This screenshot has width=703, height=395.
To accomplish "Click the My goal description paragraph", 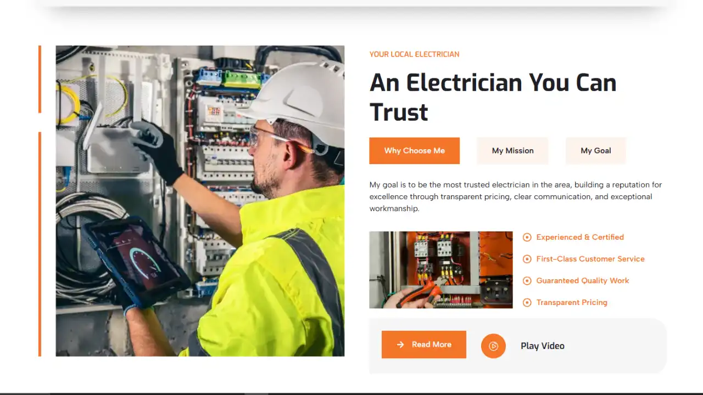I will 516,196.
